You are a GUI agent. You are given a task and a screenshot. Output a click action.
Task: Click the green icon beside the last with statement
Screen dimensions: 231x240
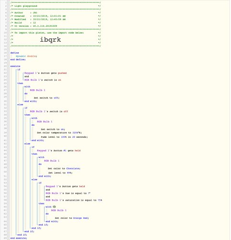point(54,207)
